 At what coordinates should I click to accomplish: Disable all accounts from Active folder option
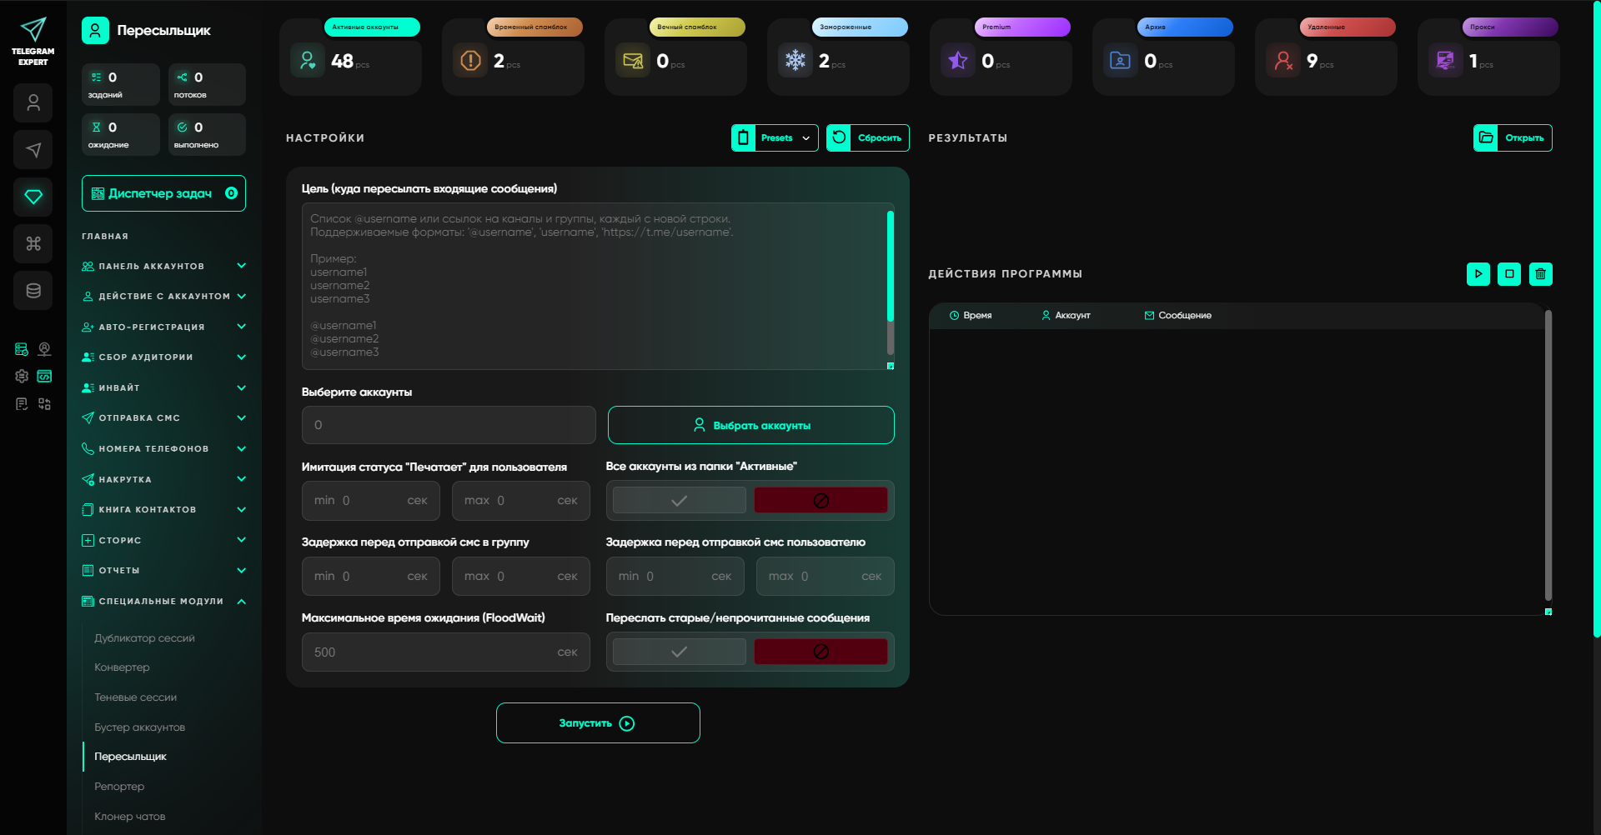tap(821, 501)
